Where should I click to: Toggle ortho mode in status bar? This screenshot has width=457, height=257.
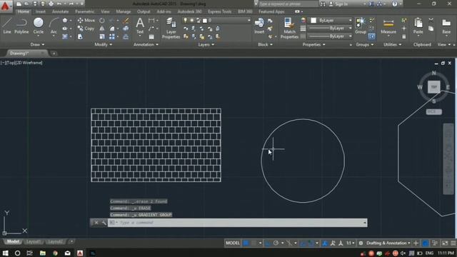pos(268,243)
